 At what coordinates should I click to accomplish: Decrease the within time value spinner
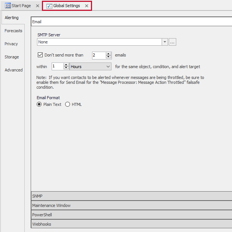tap(66, 68)
